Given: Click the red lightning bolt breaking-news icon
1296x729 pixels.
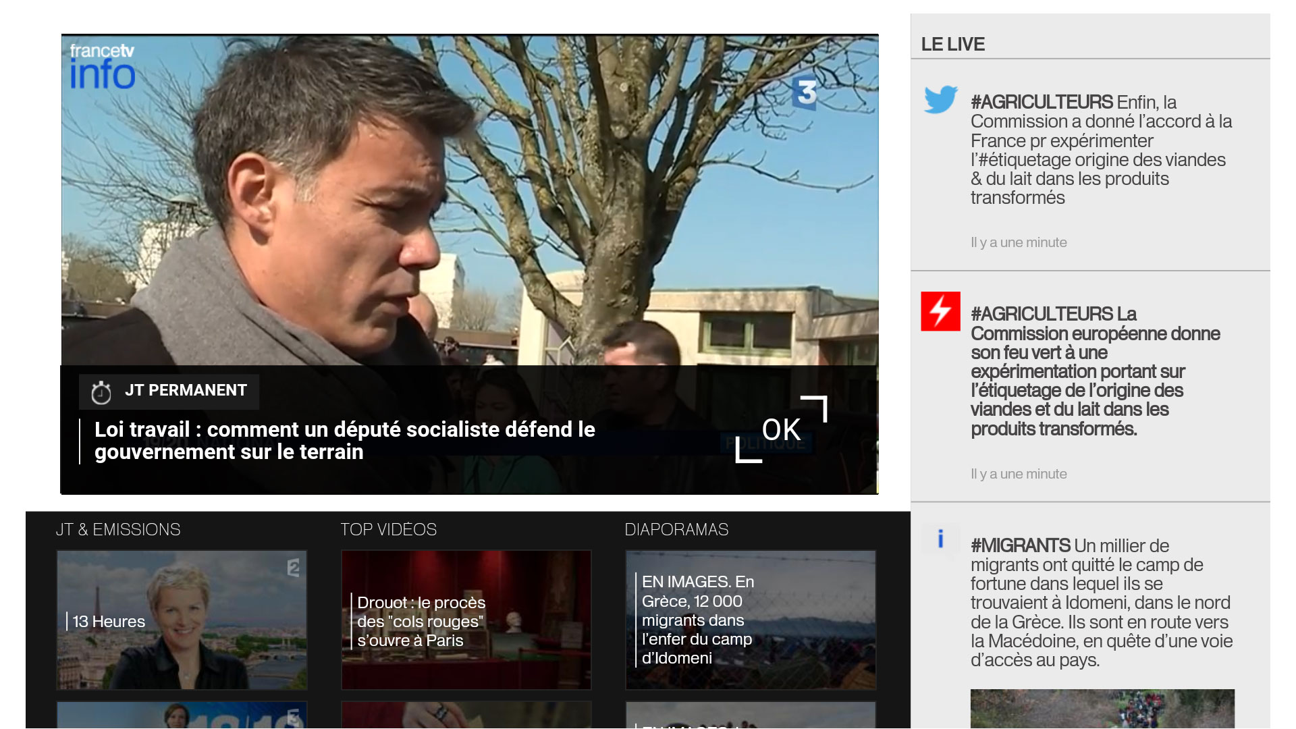Looking at the screenshot, I should coord(940,311).
